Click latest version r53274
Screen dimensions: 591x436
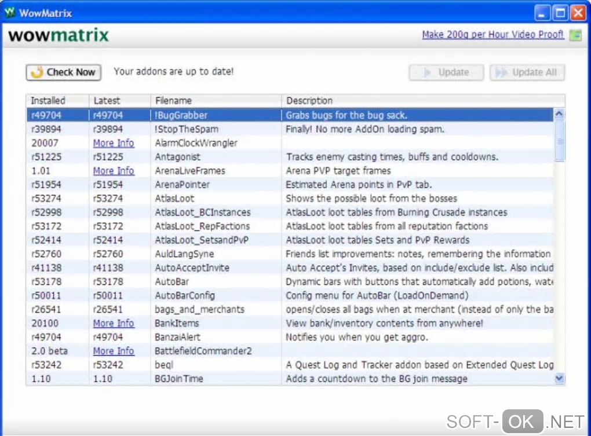coord(108,199)
